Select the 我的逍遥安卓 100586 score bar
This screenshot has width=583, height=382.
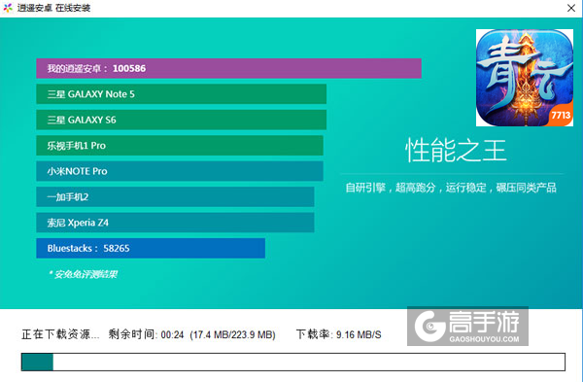coord(228,68)
